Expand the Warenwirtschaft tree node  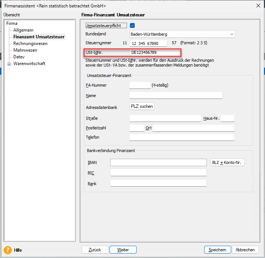tap(9, 64)
